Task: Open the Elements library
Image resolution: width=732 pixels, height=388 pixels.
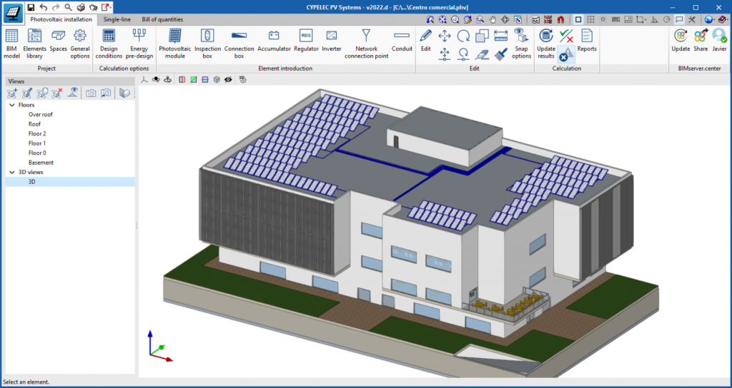Action: point(34,41)
